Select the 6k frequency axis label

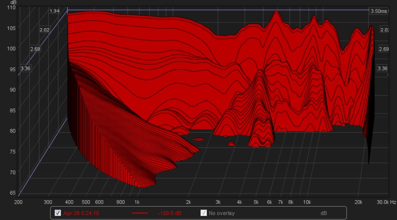269,202
